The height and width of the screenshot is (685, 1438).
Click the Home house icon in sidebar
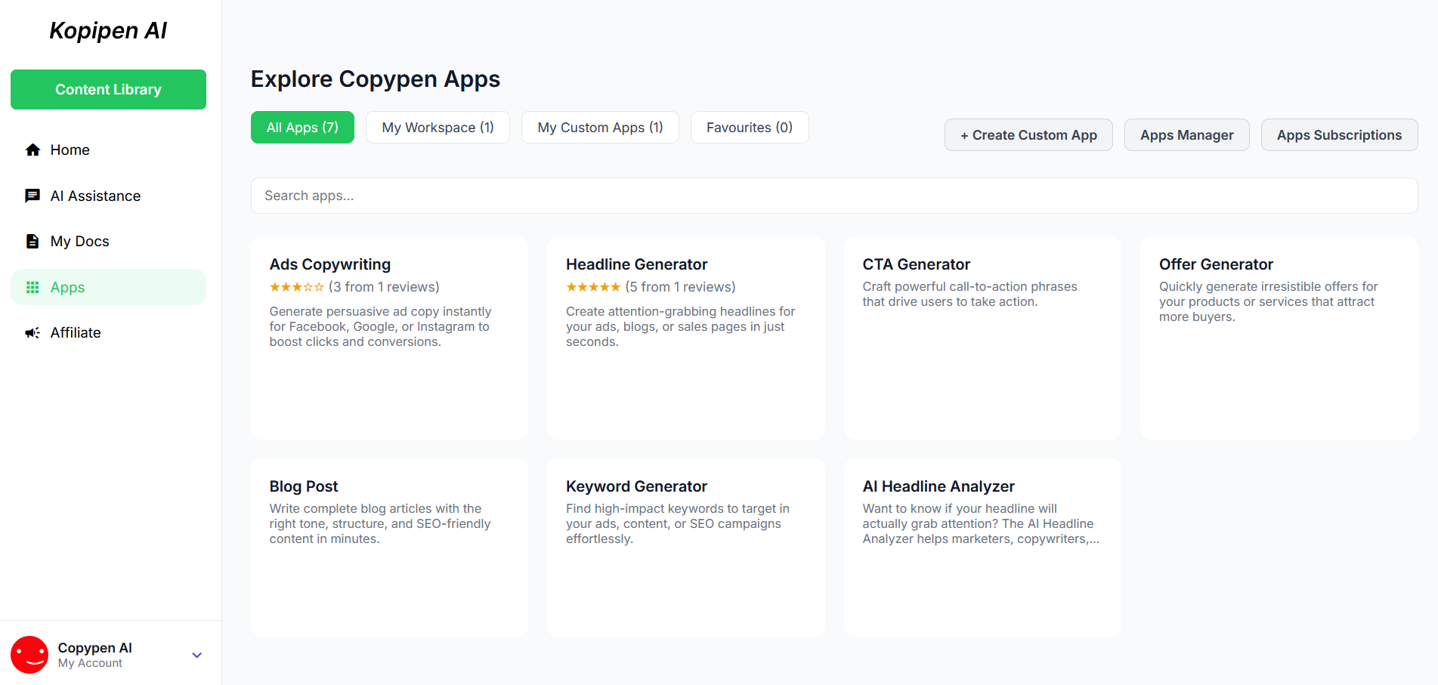(32, 150)
